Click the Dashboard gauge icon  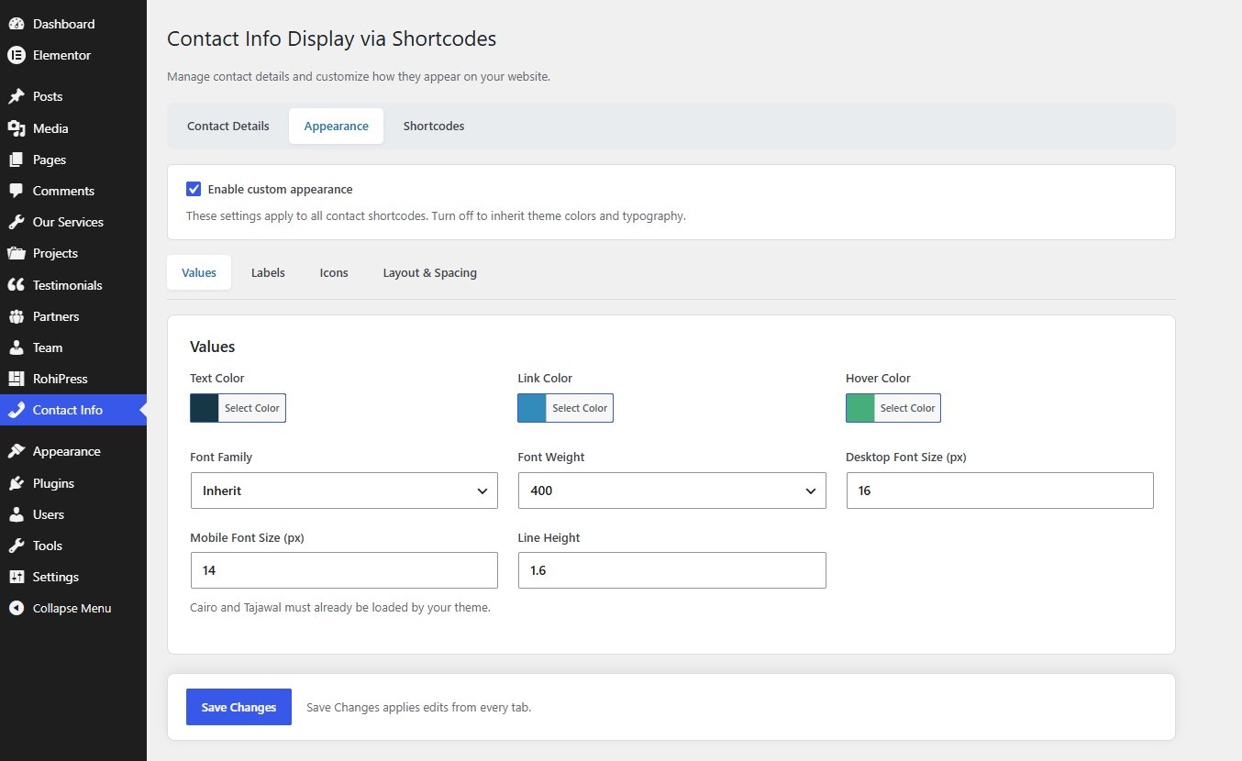point(16,24)
